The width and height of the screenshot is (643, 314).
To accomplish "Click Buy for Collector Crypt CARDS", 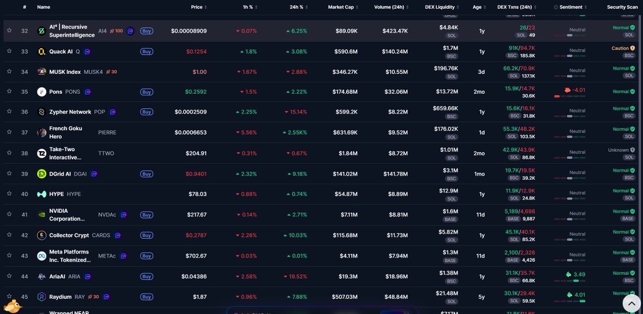I will point(146,235).
